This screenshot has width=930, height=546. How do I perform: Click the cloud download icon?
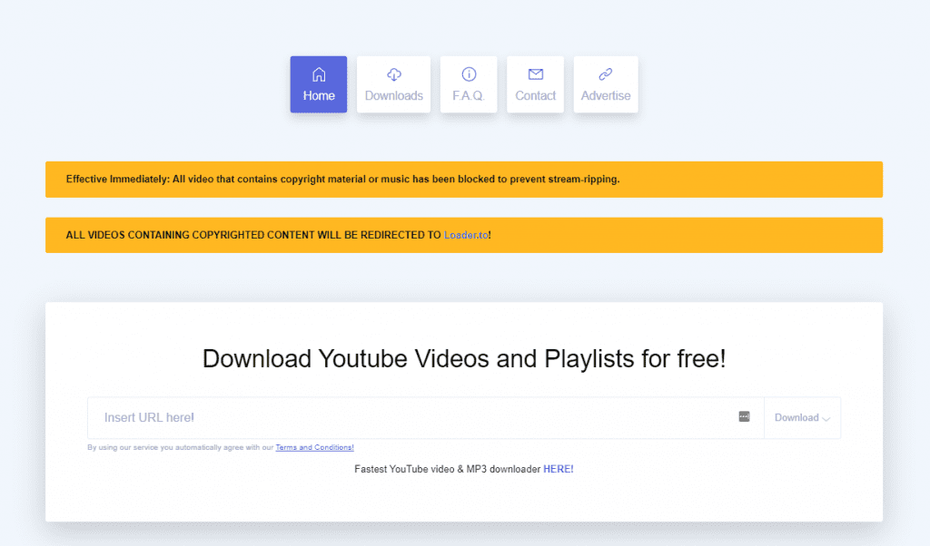click(393, 74)
